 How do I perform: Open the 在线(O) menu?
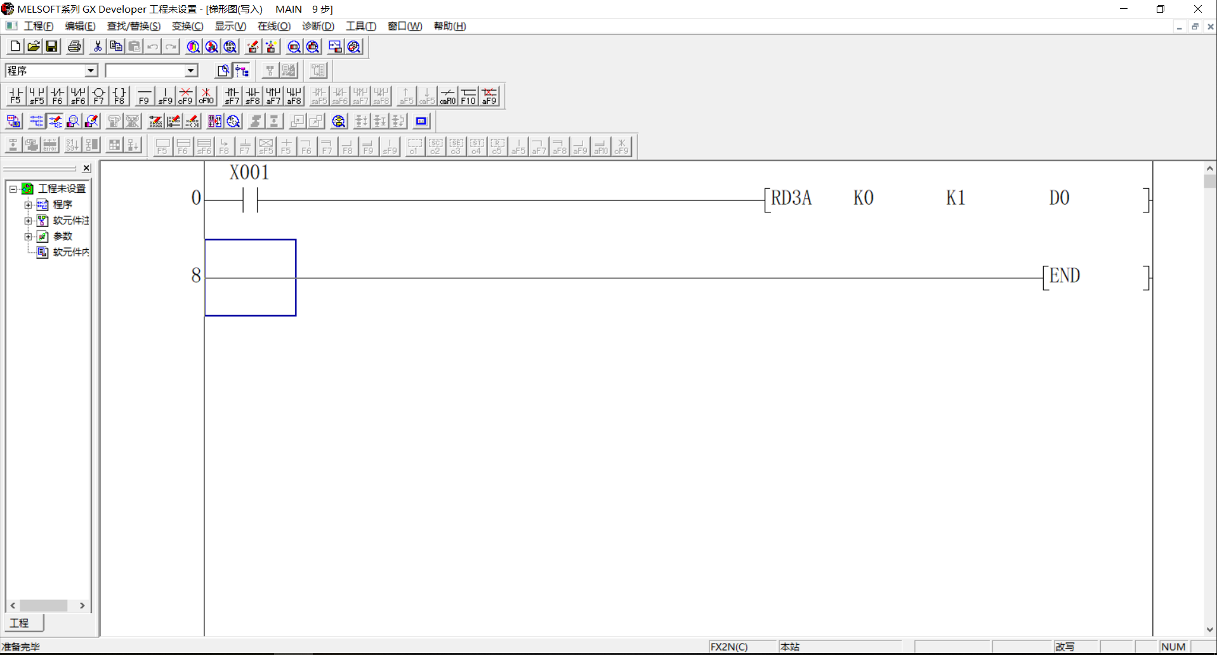click(x=273, y=26)
